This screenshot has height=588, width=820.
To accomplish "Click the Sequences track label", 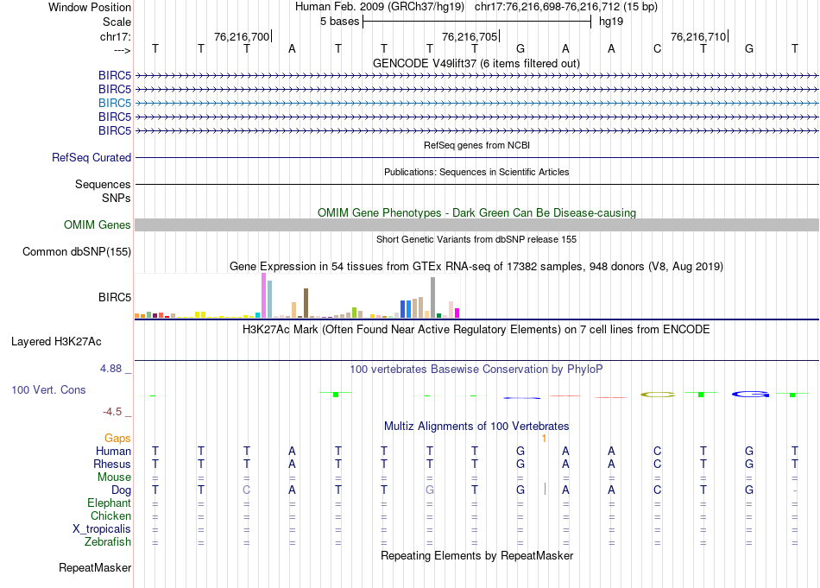I will coord(103,184).
